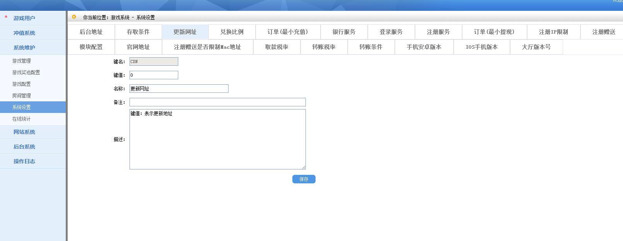Grab the 描述 textarea resize handle

click(x=304, y=167)
